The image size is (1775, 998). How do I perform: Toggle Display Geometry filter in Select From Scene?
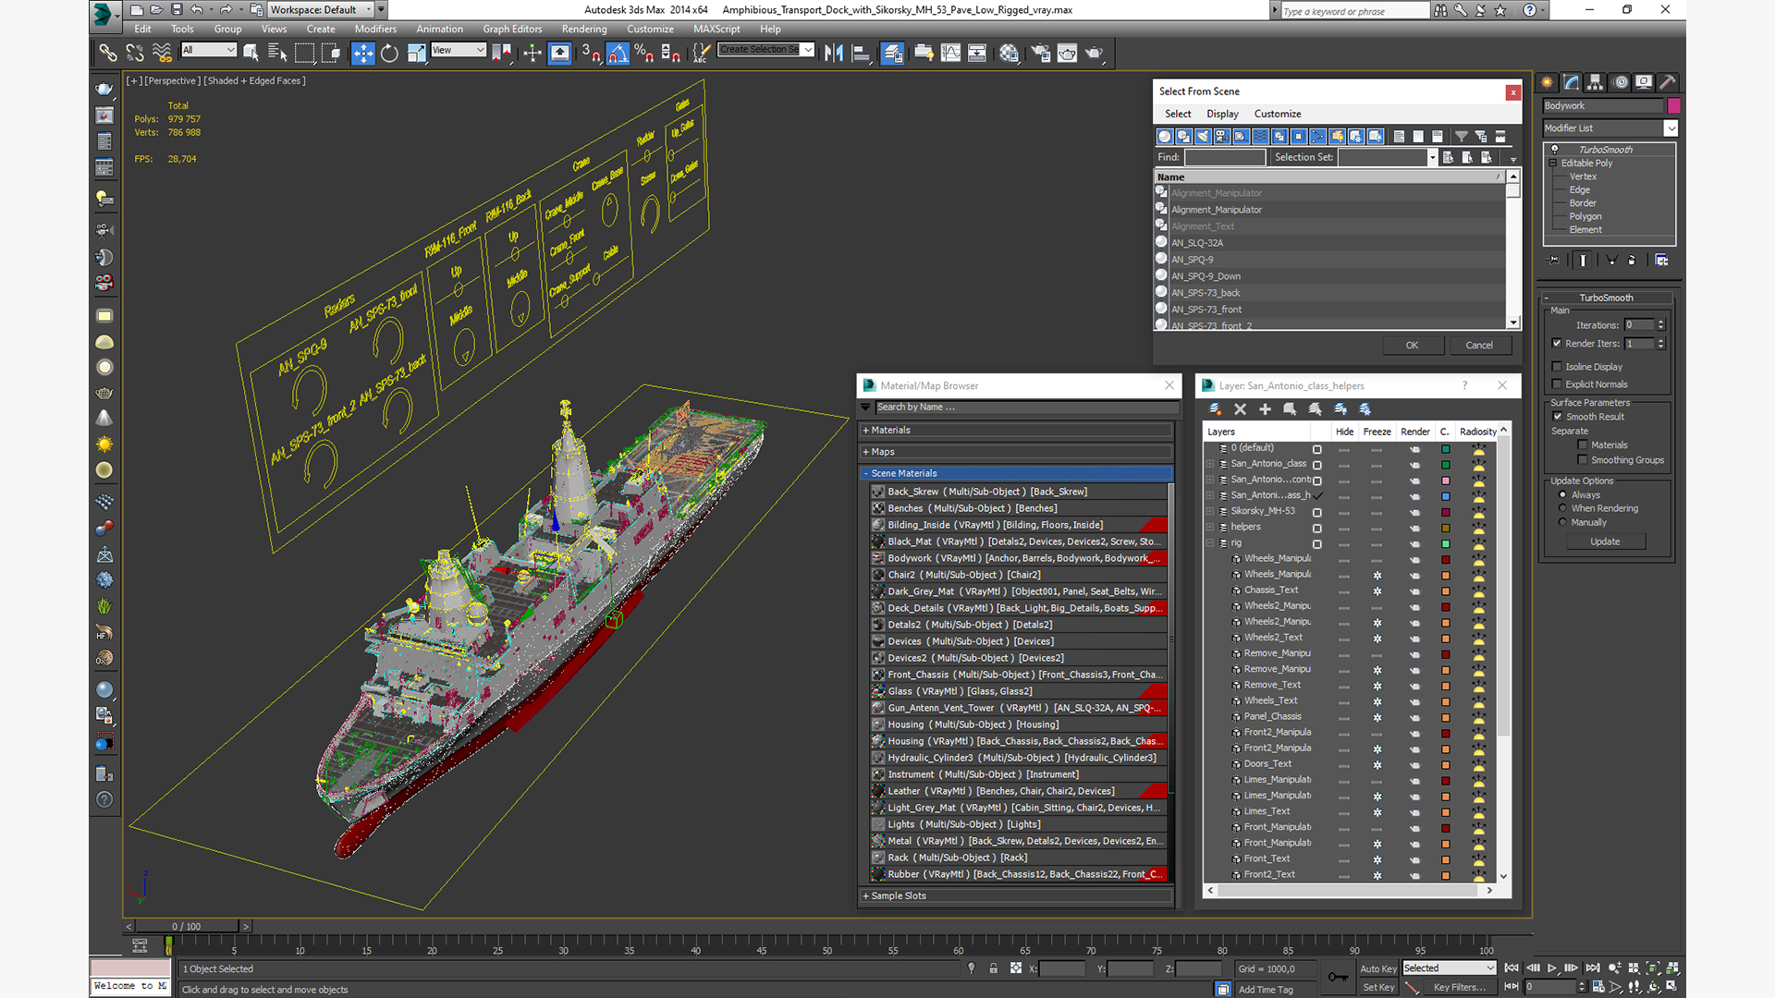(x=1165, y=137)
